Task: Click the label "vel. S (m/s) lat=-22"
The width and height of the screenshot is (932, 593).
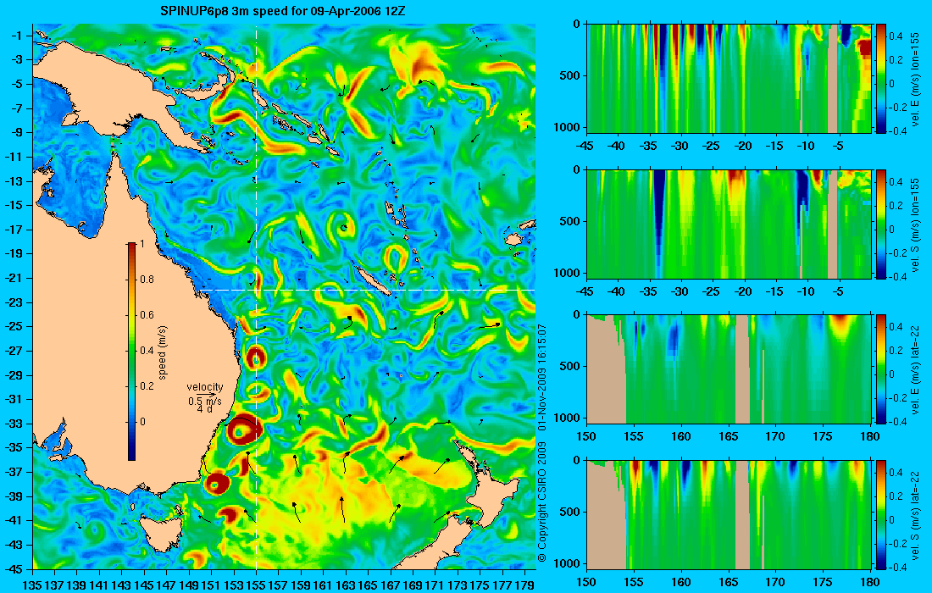Action: (x=916, y=515)
